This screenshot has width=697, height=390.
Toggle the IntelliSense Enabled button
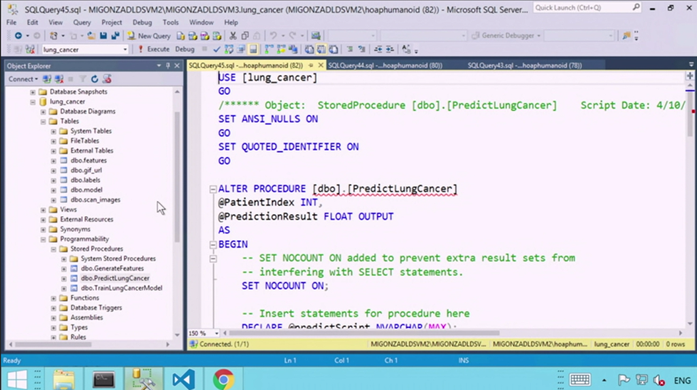pos(253,50)
